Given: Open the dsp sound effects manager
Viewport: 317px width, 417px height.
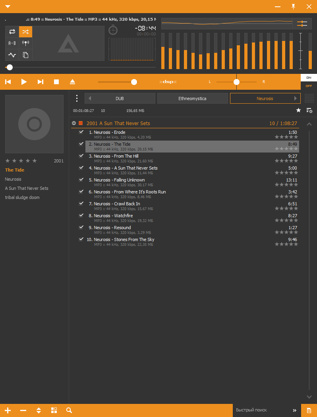Looking at the screenshot, I should pos(168,82).
